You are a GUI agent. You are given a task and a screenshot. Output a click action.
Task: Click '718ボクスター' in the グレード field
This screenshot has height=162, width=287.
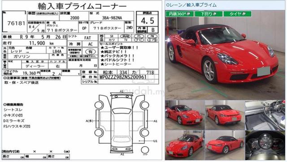(x=107, y=28)
